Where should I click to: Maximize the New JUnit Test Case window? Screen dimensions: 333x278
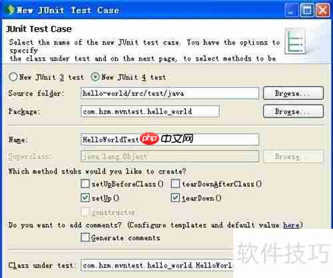[x=307, y=10]
